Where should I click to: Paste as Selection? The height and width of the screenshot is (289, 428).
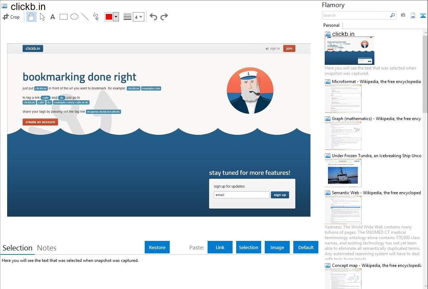tap(248, 247)
